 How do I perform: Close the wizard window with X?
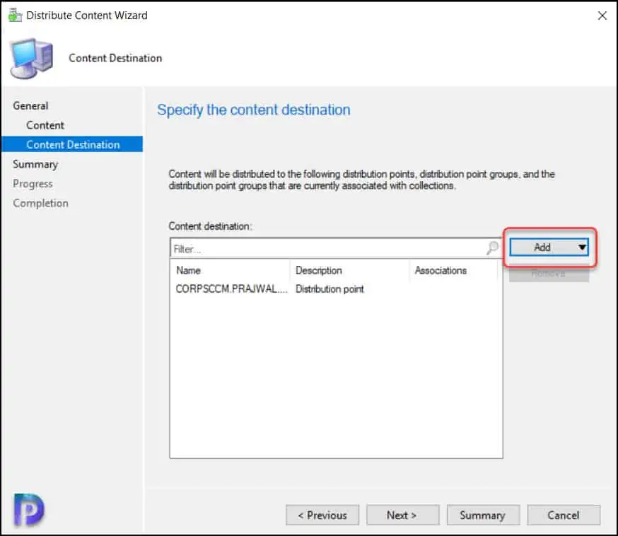(602, 16)
